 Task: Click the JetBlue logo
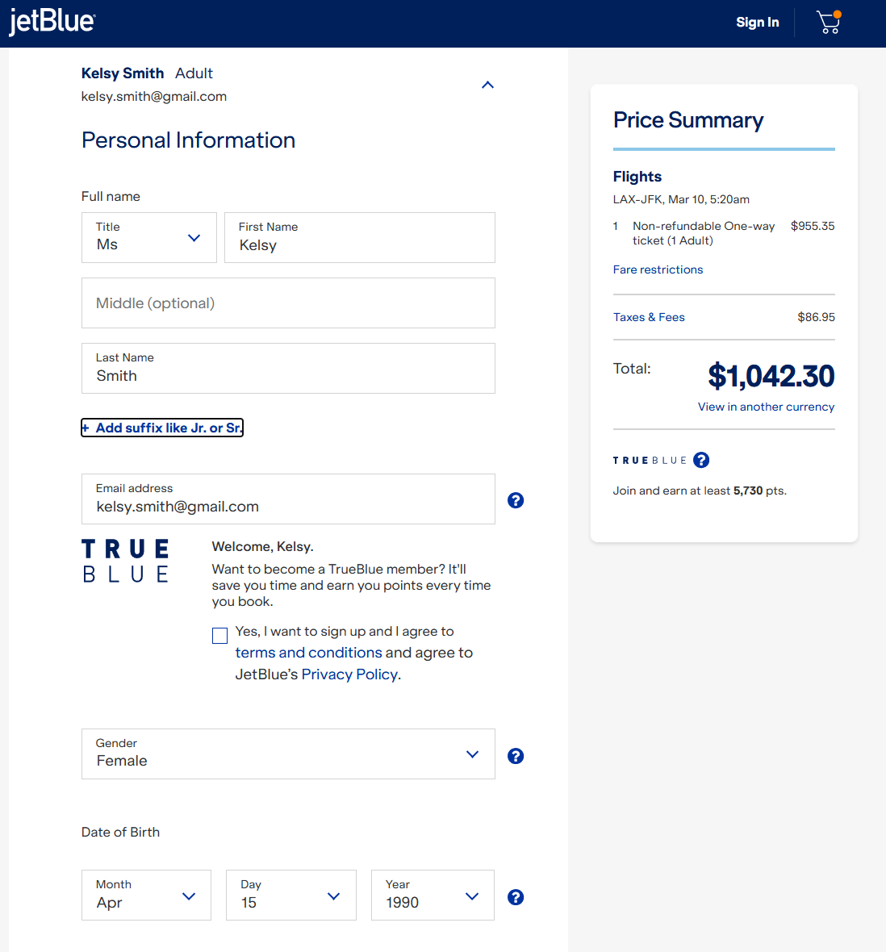pyautogui.click(x=52, y=22)
